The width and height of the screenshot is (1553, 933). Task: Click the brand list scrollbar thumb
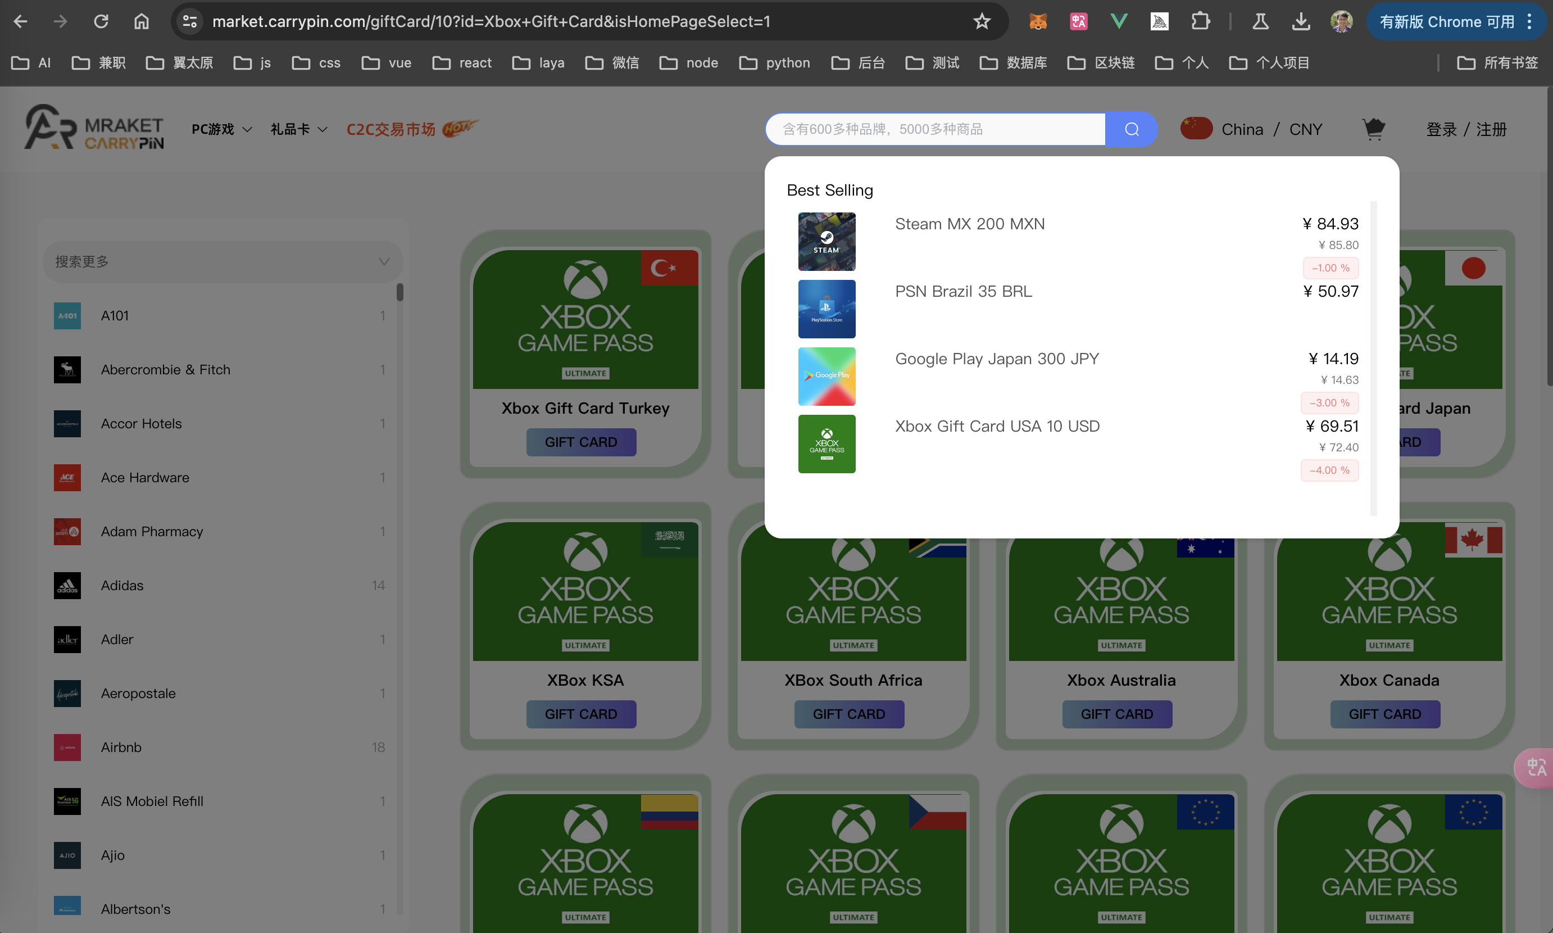coord(399,292)
